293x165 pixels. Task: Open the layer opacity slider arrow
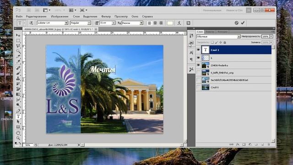pyautogui.click(x=271, y=37)
